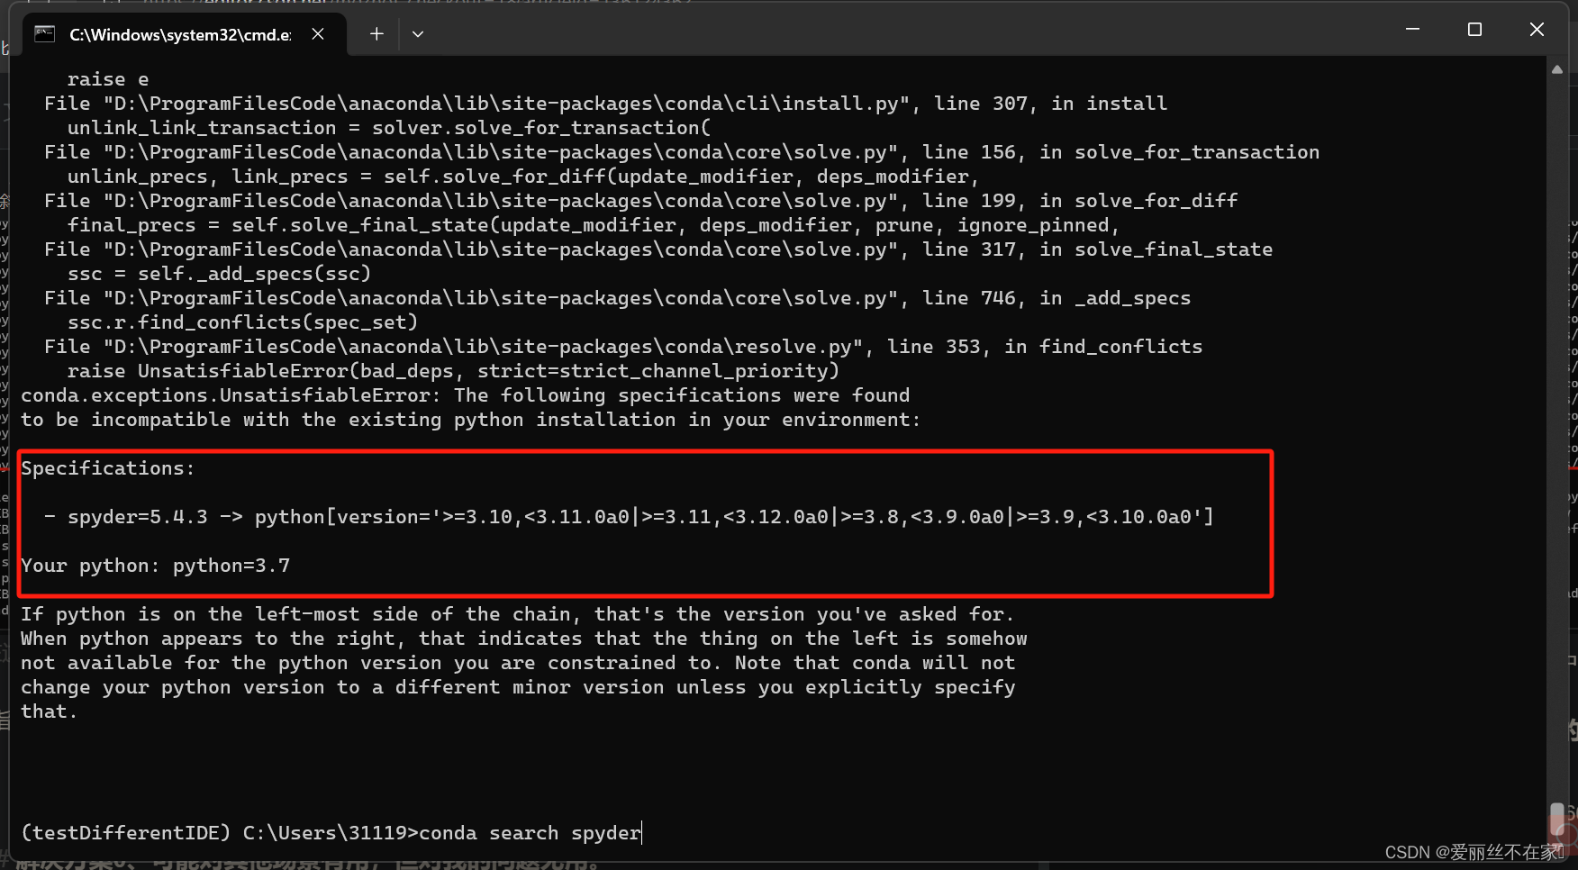This screenshot has height=870, width=1578.
Task: Click the scrollbar thumb at bottom
Action: [1557, 821]
